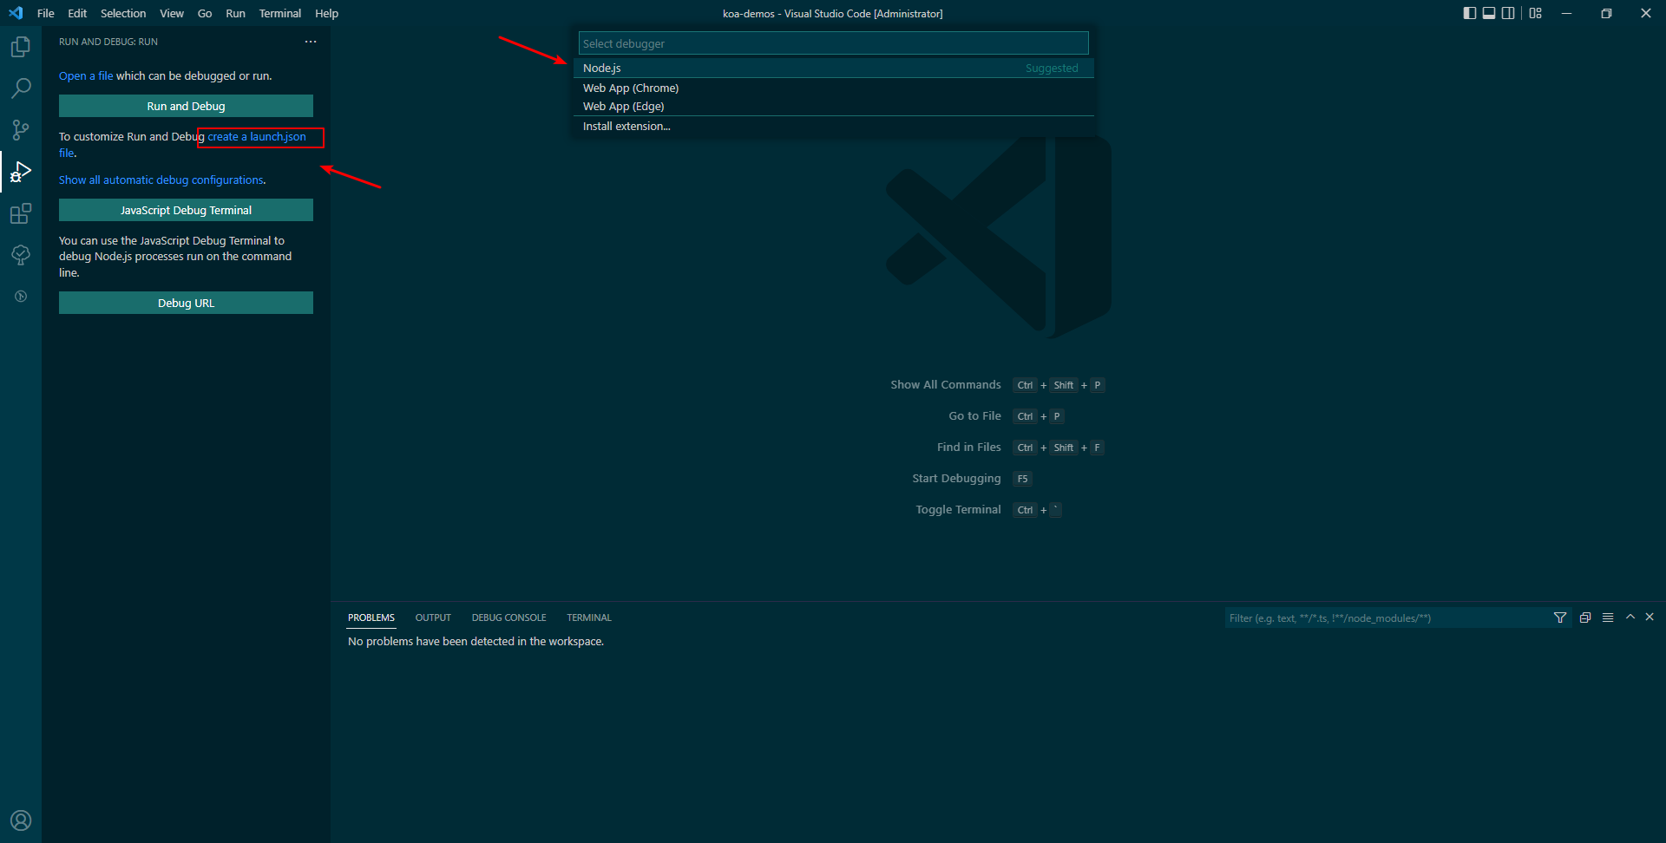Screen dimensions: 1666x843
Task: Select Node.js debugger option
Action: coord(833,68)
